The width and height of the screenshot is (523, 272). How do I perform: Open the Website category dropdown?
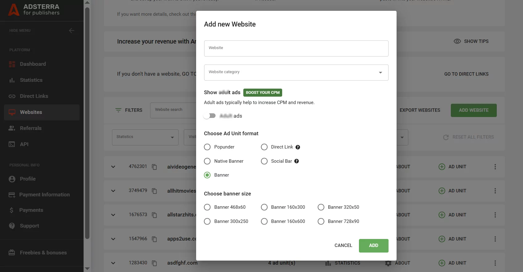[x=296, y=73]
